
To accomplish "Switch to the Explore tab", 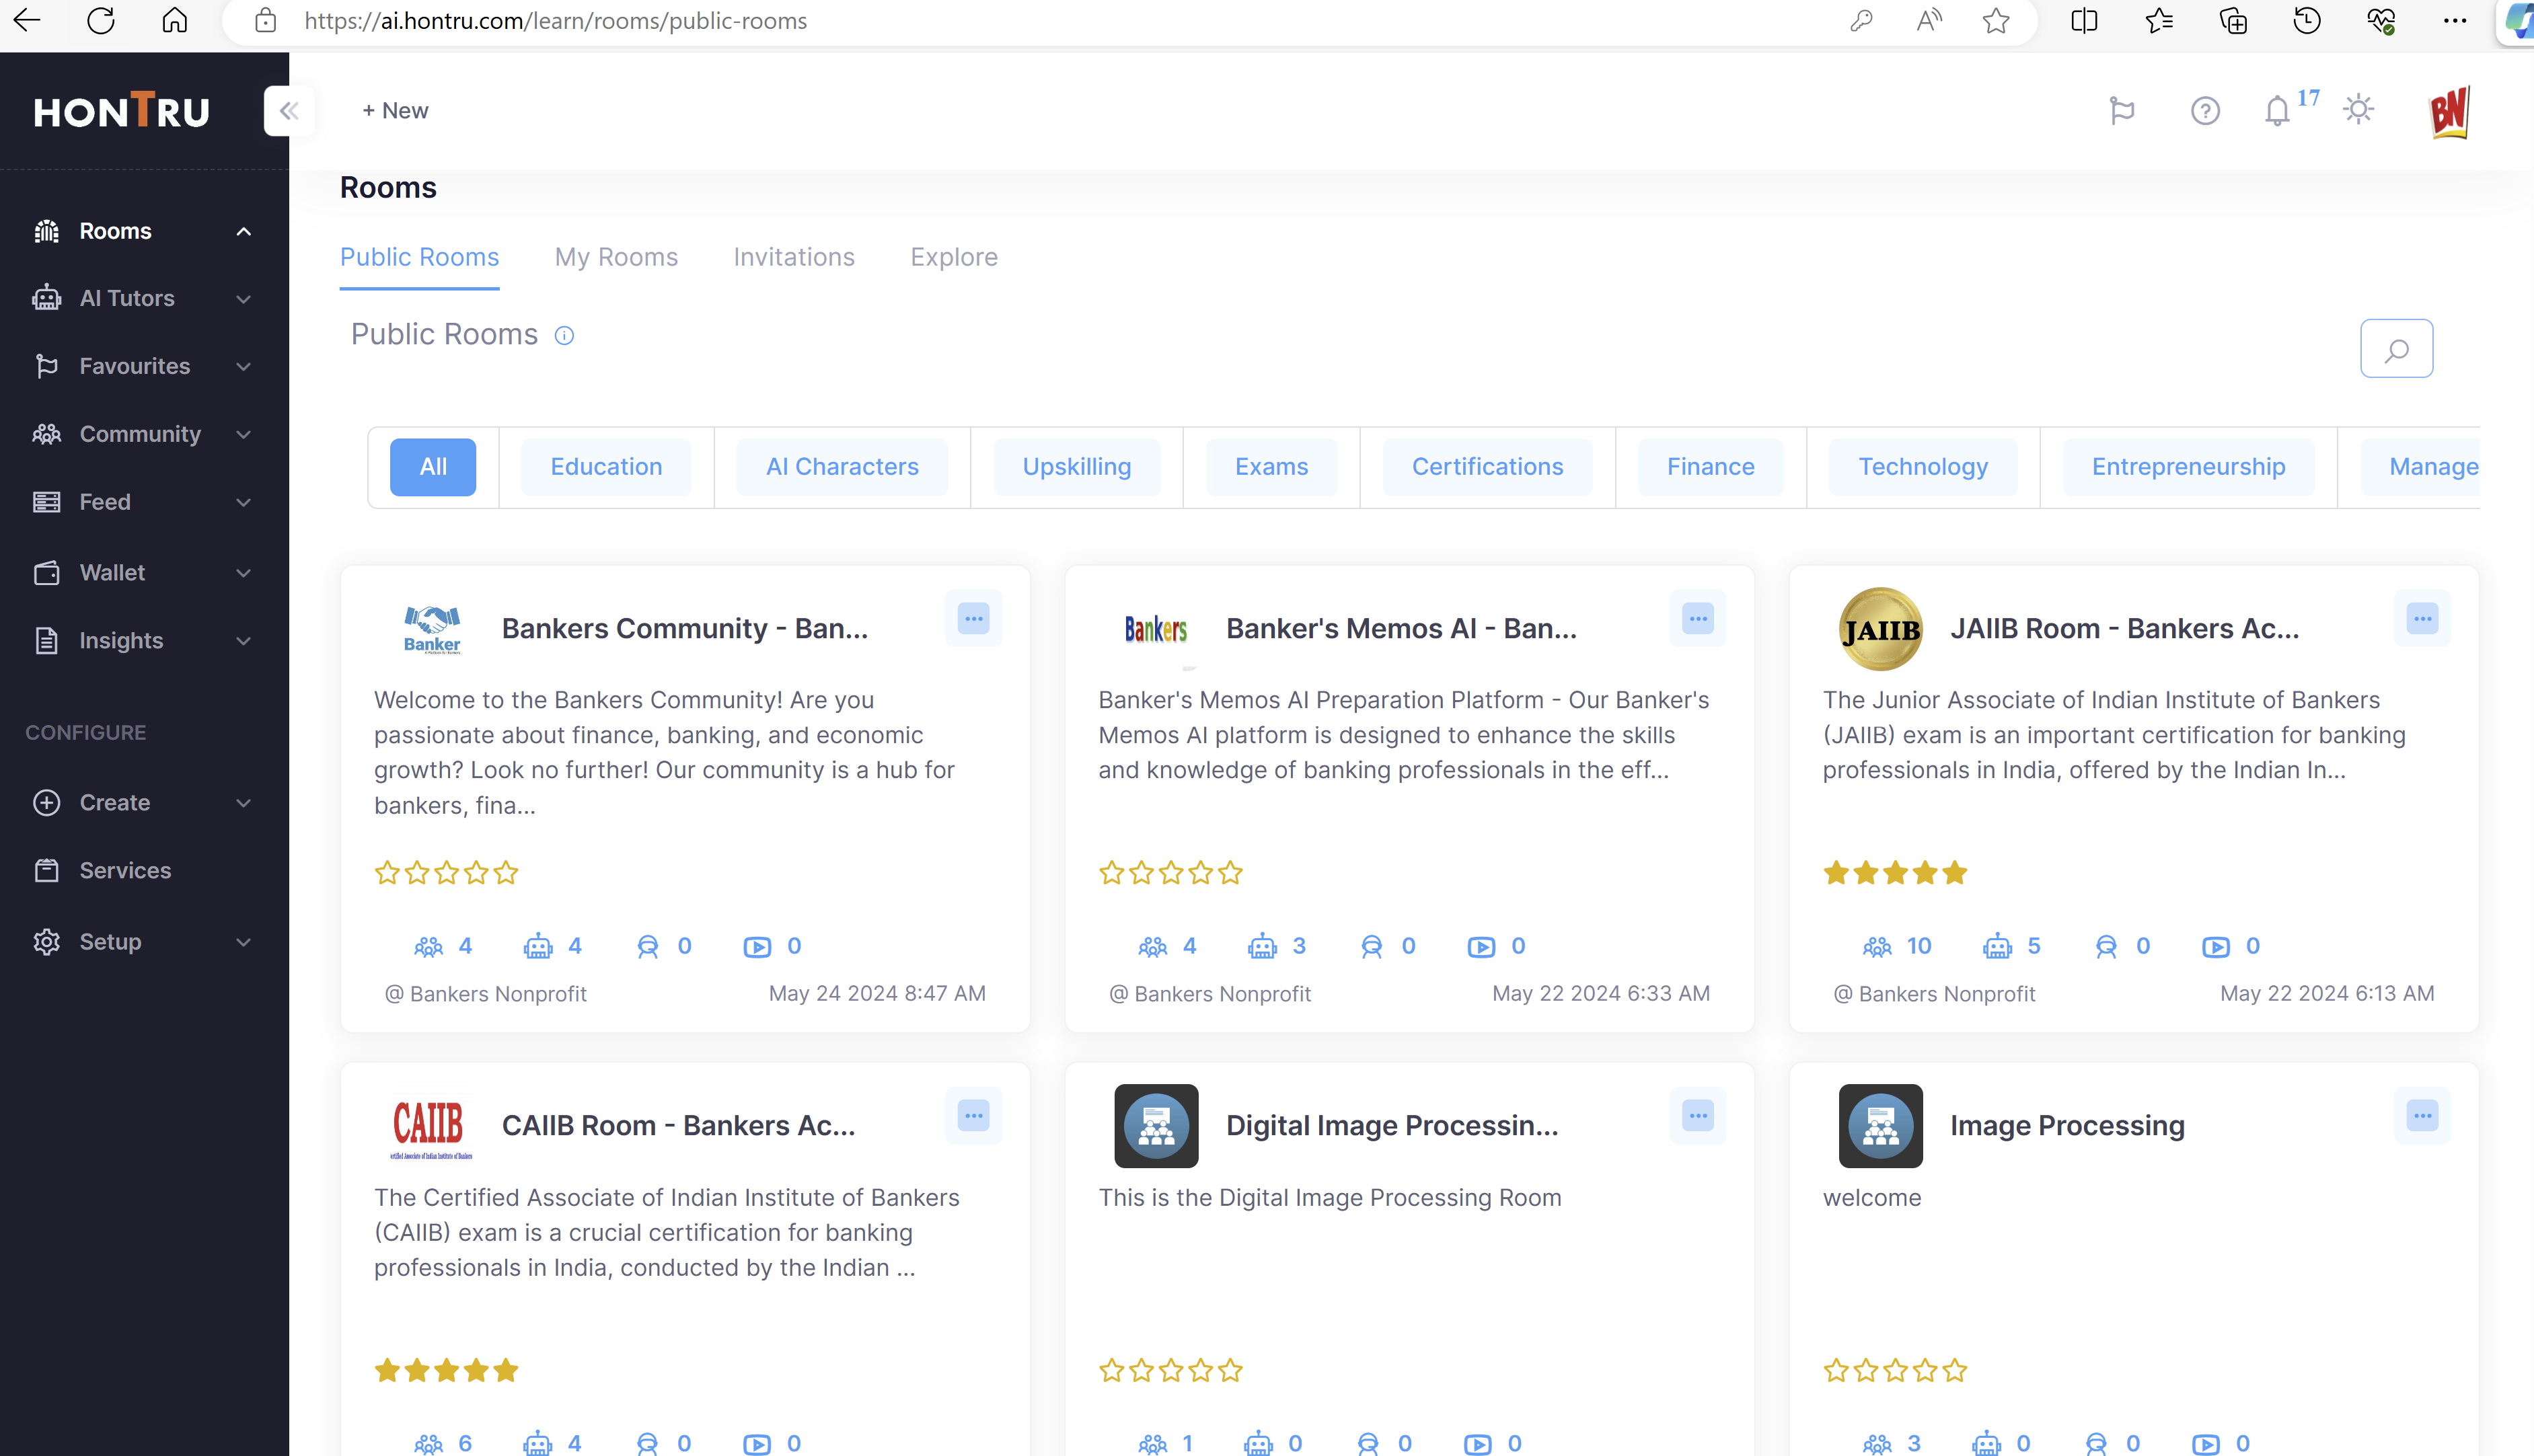I will 954,257.
